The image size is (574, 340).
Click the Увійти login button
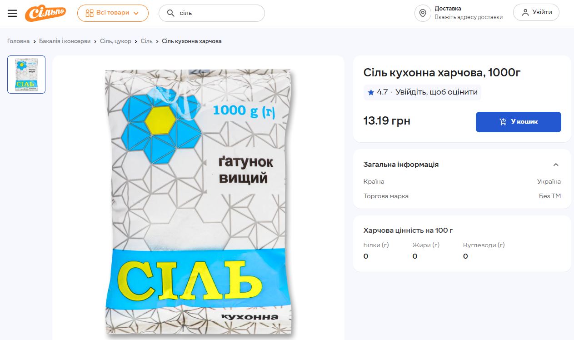click(x=536, y=13)
